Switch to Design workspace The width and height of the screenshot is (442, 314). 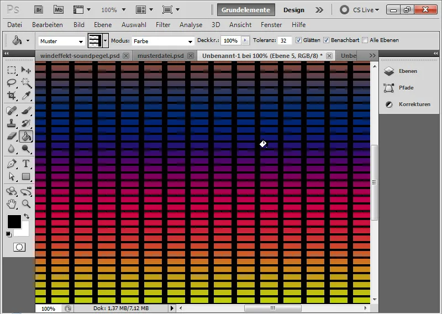[294, 10]
